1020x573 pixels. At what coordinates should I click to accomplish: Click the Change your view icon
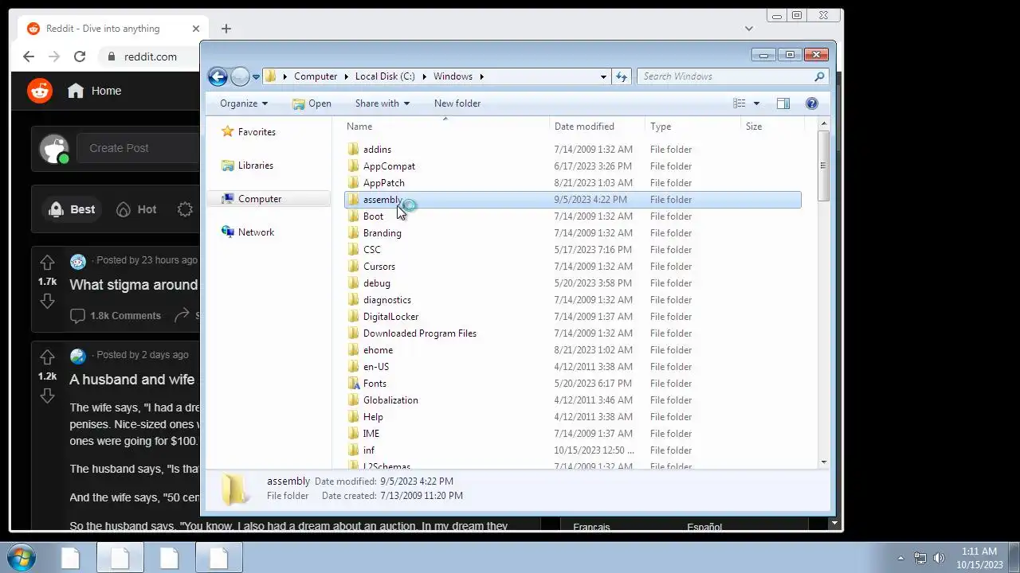tap(739, 103)
